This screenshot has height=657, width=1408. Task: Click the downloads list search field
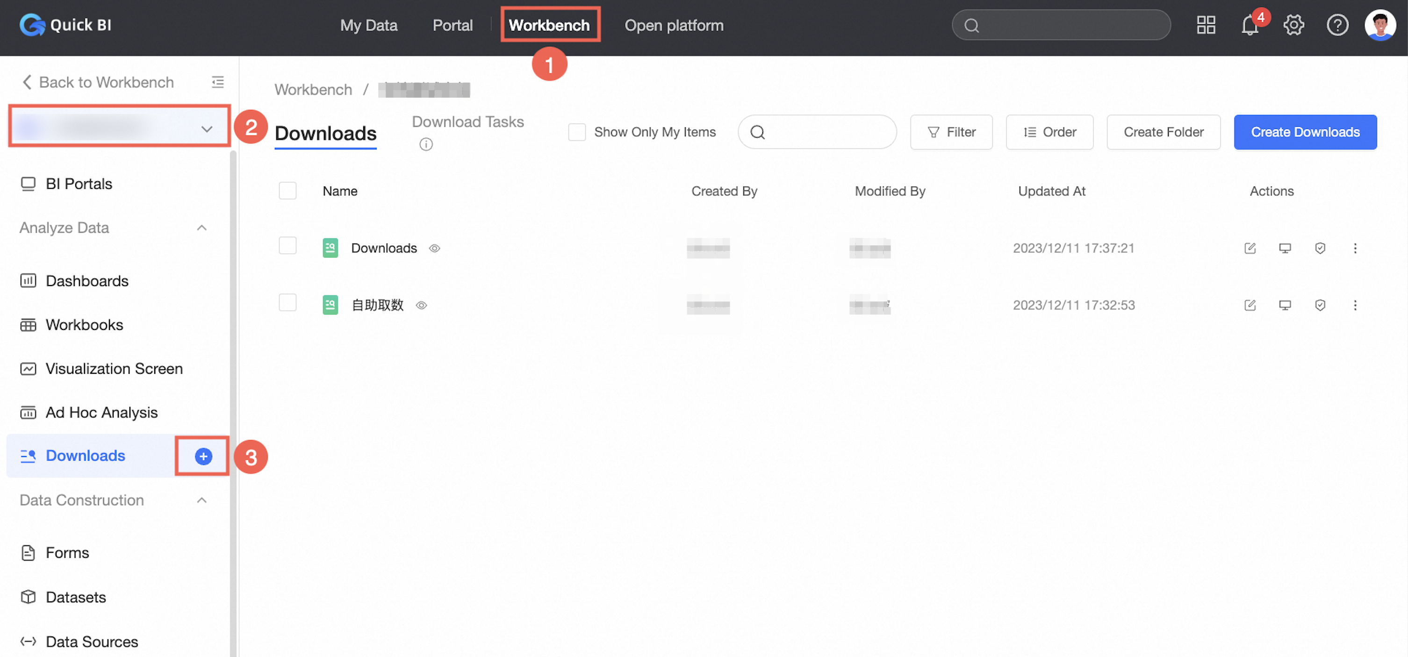(826, 132)
